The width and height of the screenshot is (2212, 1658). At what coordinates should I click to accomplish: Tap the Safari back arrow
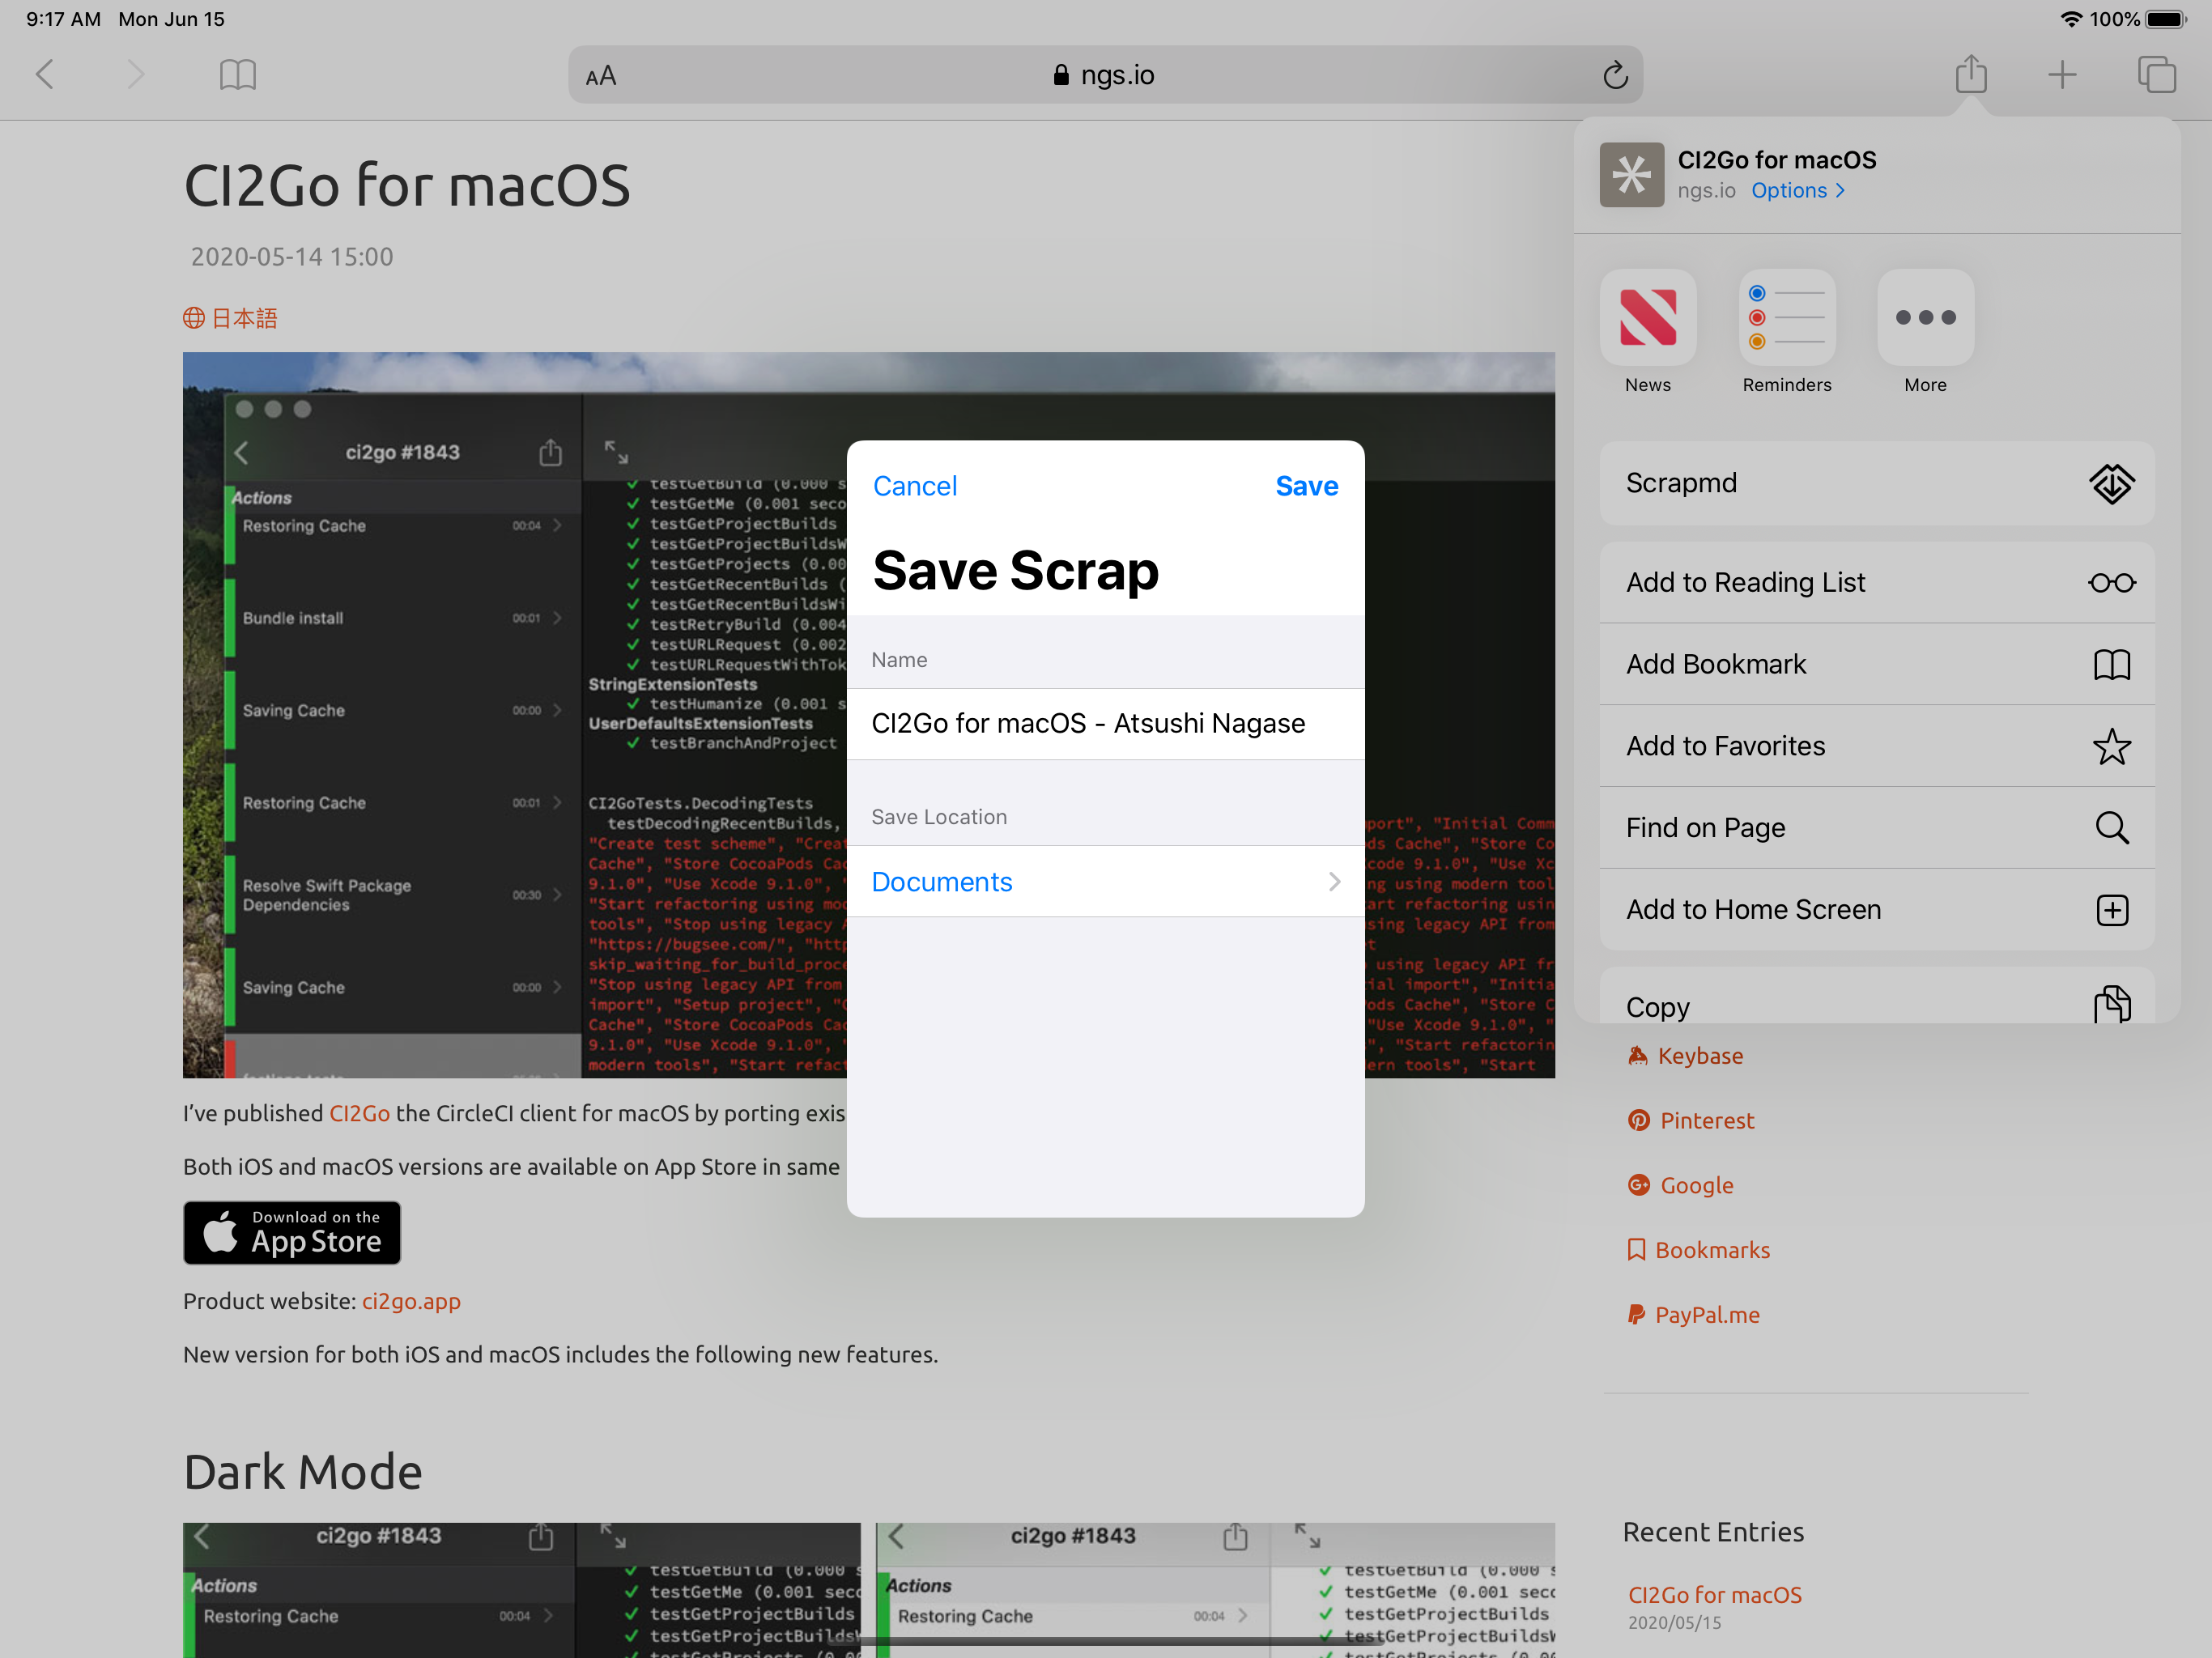(45, 74)
